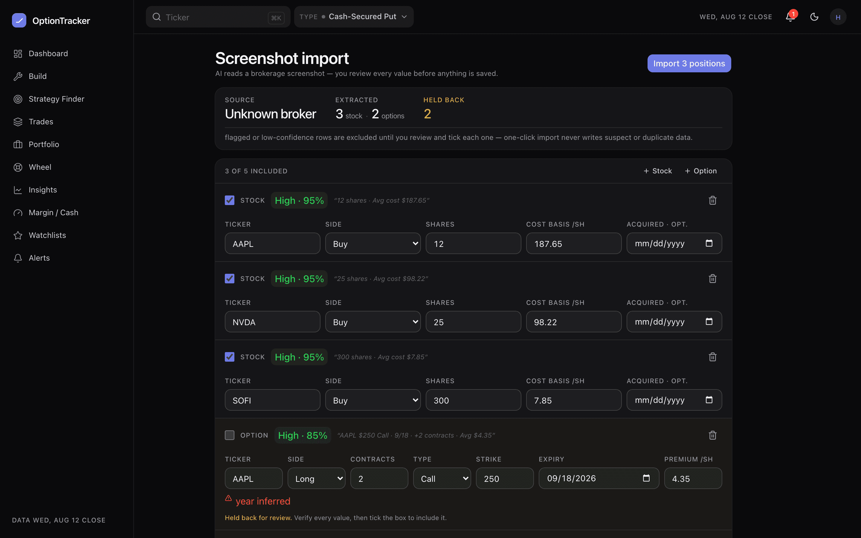The height and width of the screenshot is (538, 861).
Task: Edit the NVDA ticker field
Action: coord(273,322)
